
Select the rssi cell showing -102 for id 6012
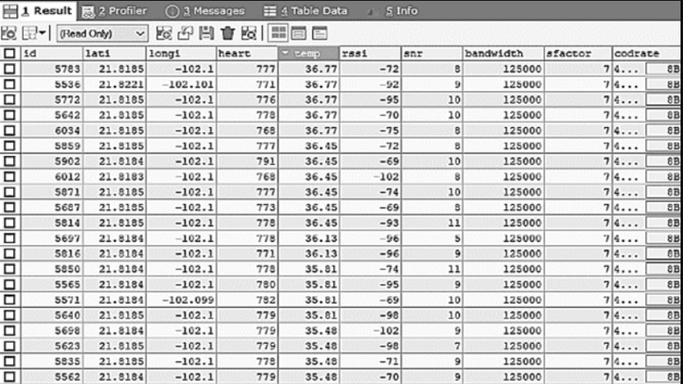[369, 176]
